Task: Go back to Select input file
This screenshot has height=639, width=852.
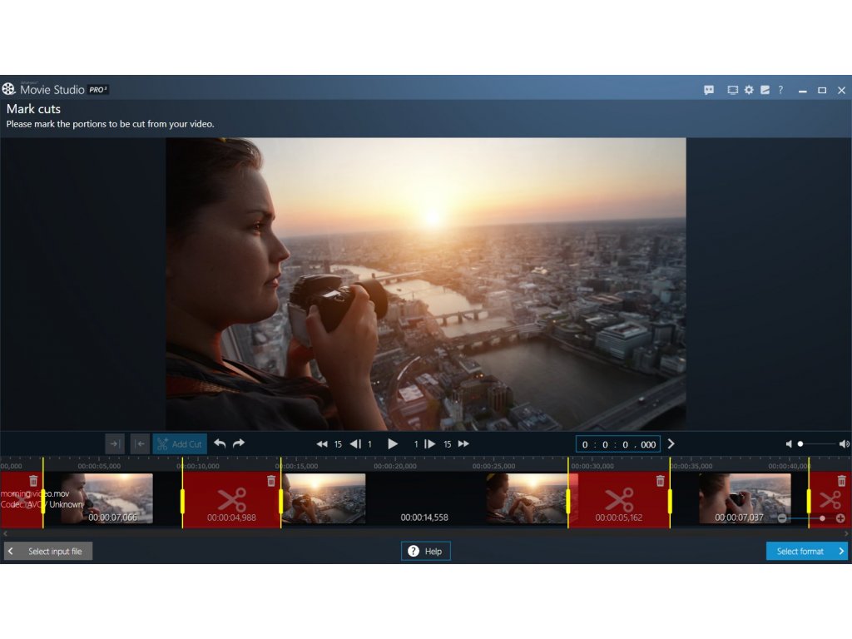Action: click(48, 551)
